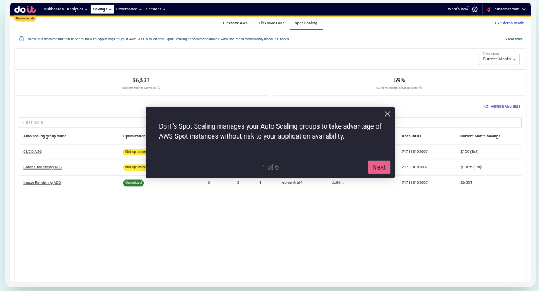
Task: Click Not optimized badge in Batch Processing row
Action: pyautogui.click(x=135, y=167)
